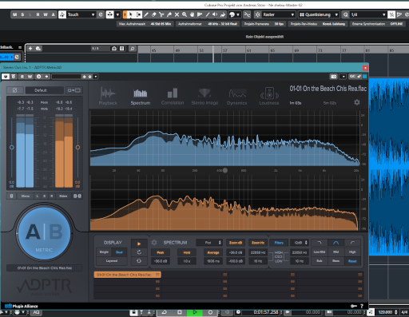
Task: Toggle the Sides monitoring button
Action: point(63,196)
